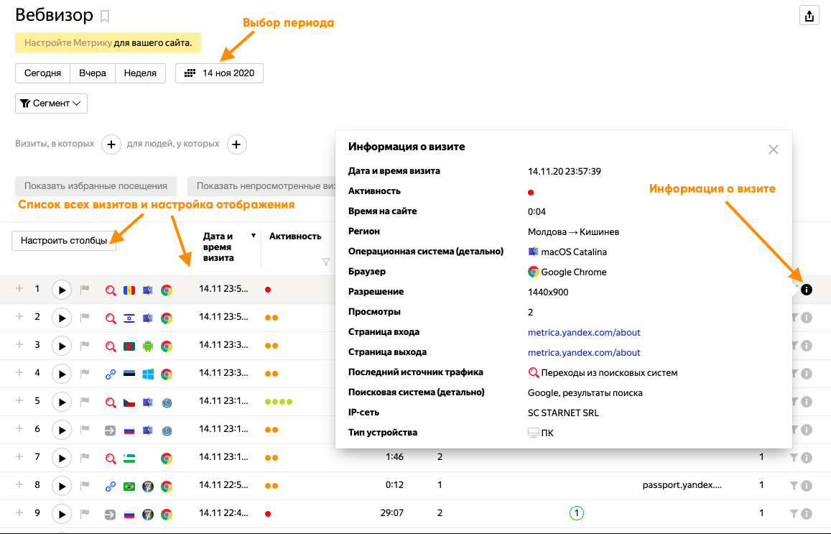Show visit info for row 9
The width and height of the screenshot is (831, 534).
(806, 514)
